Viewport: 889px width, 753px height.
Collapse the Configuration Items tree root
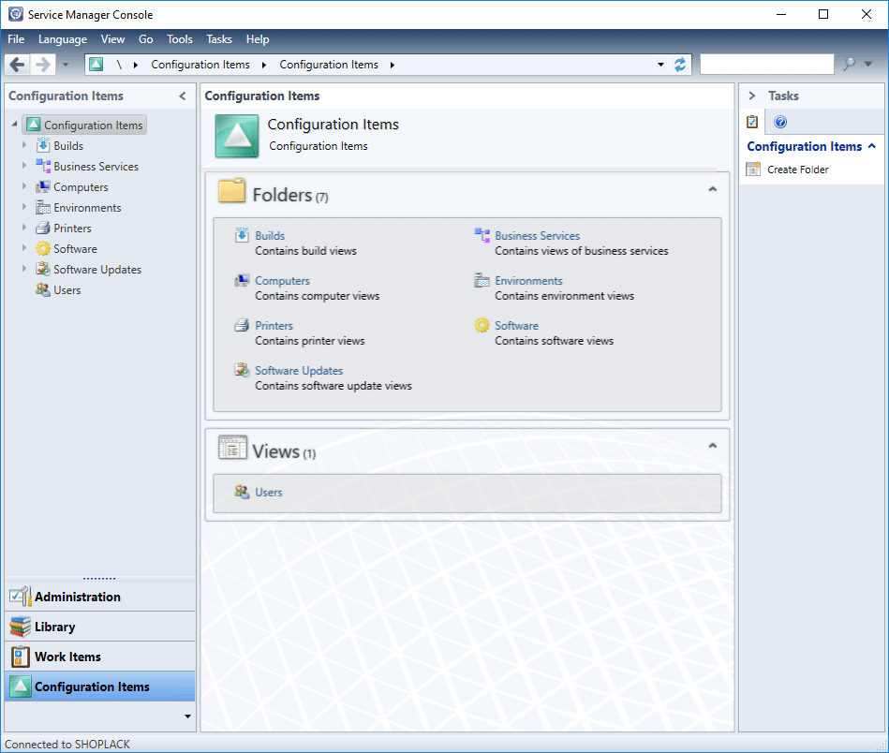[x=15, y=125]
